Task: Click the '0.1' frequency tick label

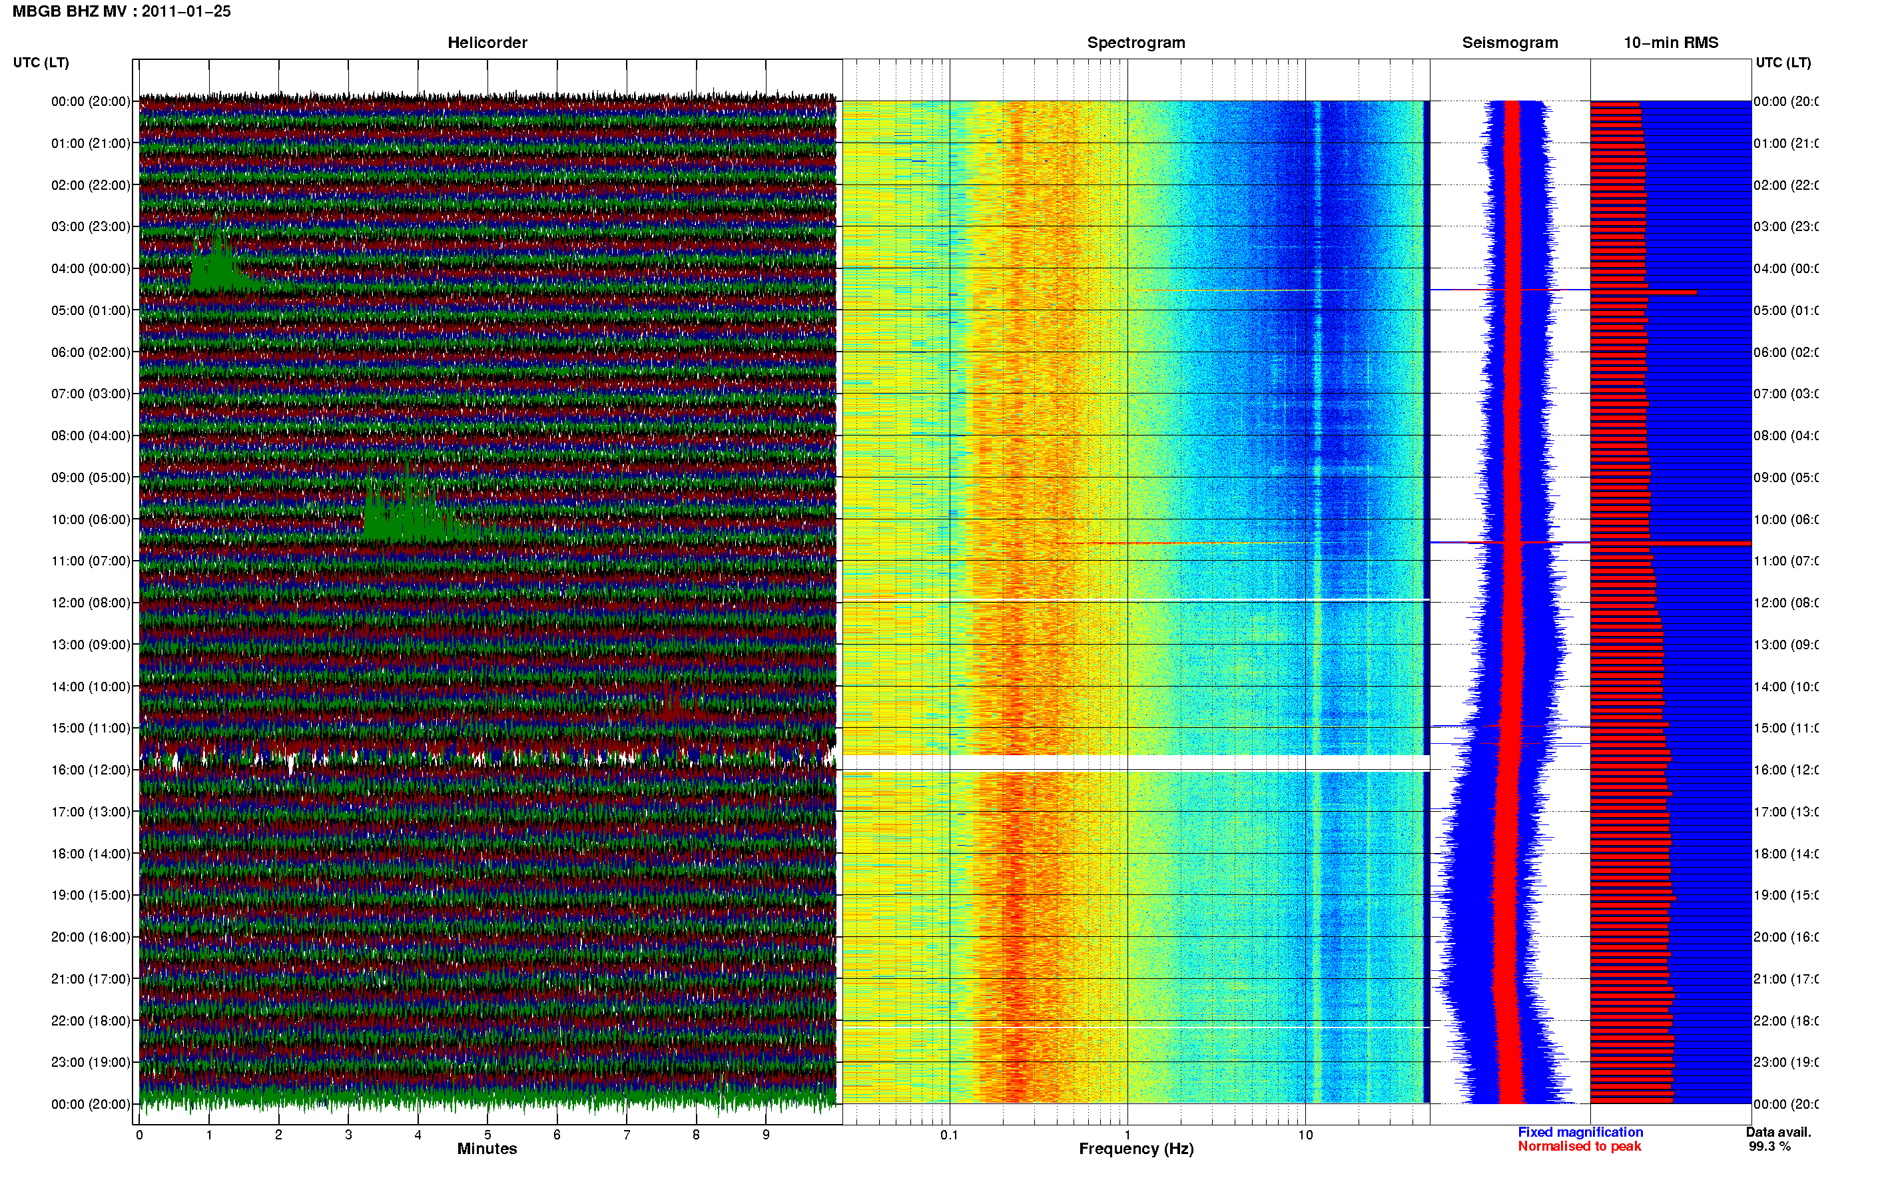Action: click(949, 1135)
